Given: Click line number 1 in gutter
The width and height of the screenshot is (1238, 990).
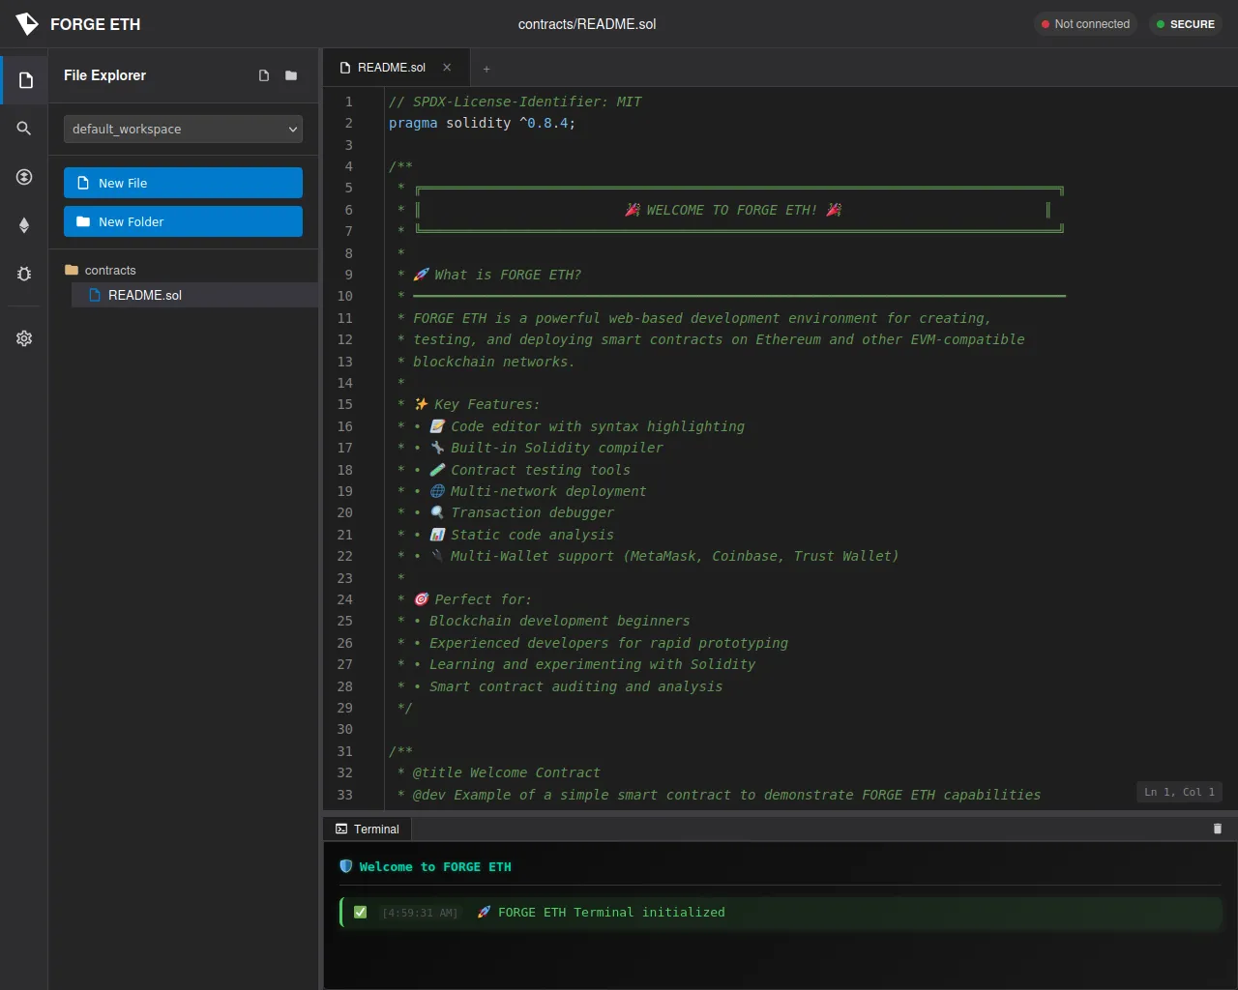Looking at the screenshot, I should [x=349, y=102].
